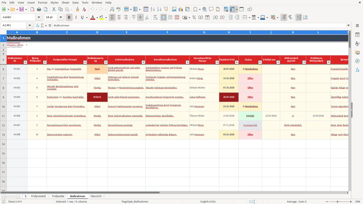Align text right
Image resolution: width=363 pixels, height=204 pixels.
[x=126, y=18]
